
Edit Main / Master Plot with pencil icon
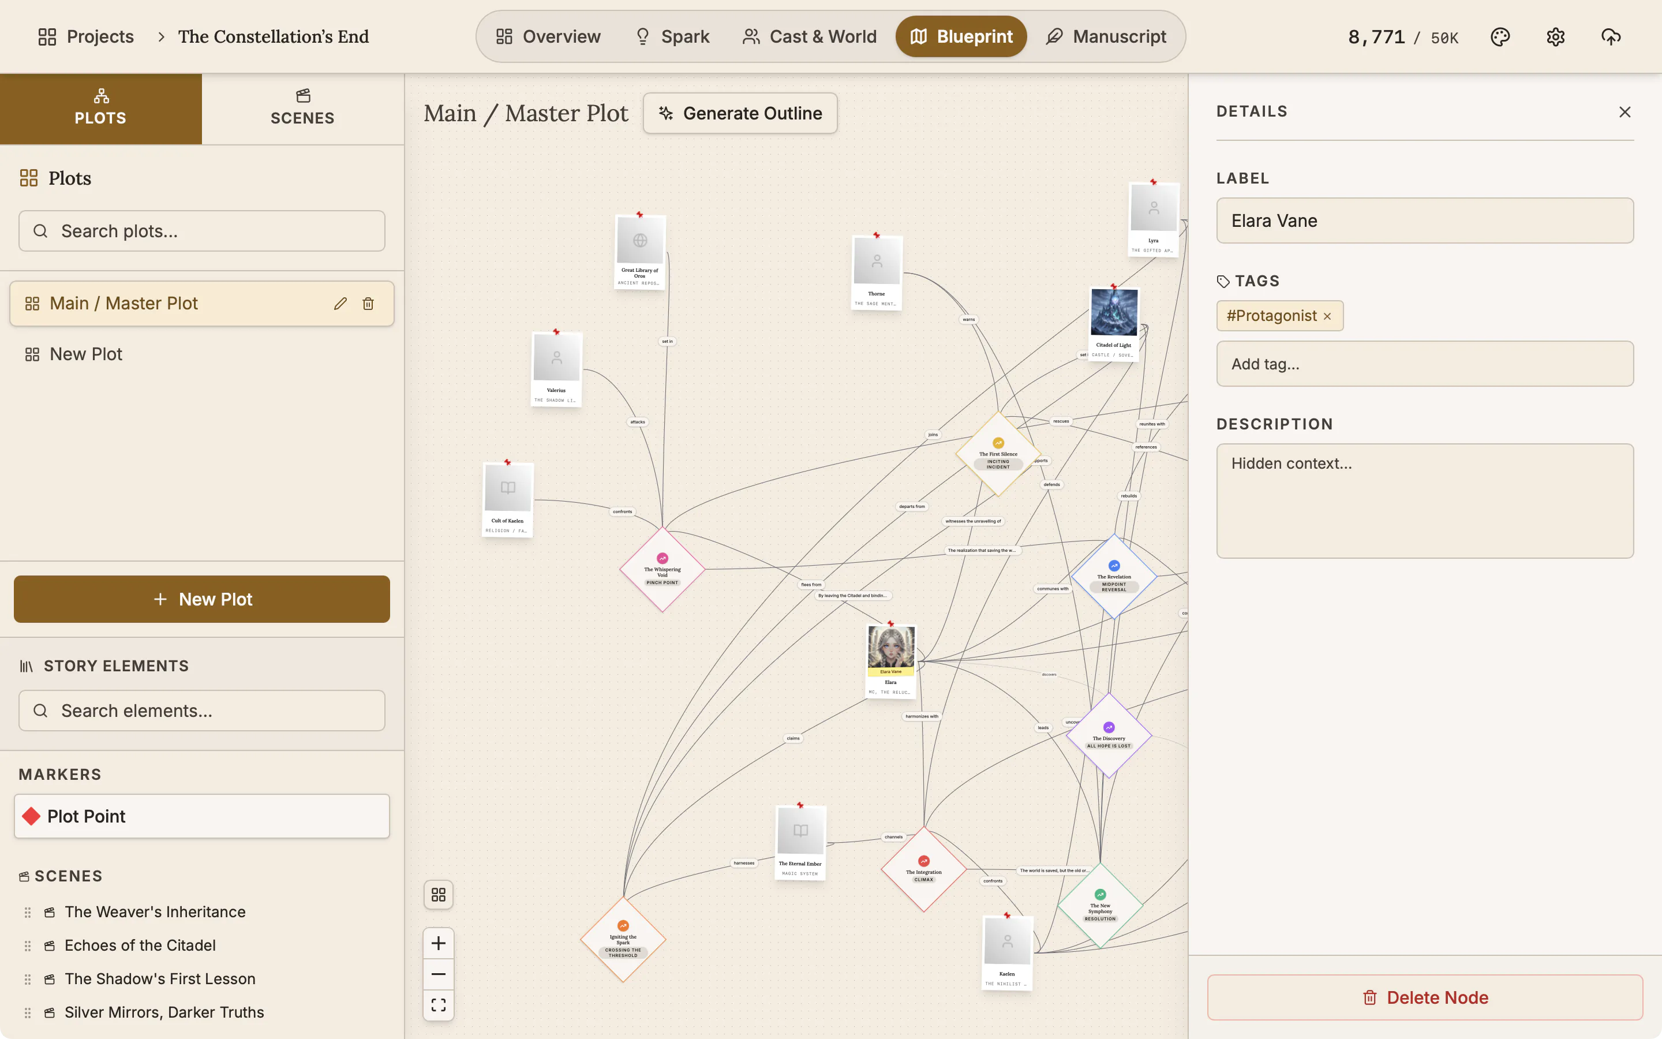click(x=340, y=304)
